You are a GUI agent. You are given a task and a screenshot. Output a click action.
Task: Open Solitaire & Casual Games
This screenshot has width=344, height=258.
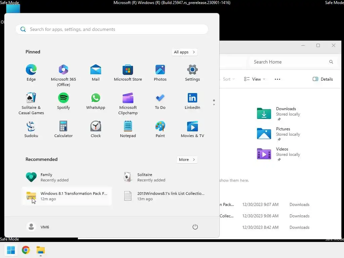(31, 103)
